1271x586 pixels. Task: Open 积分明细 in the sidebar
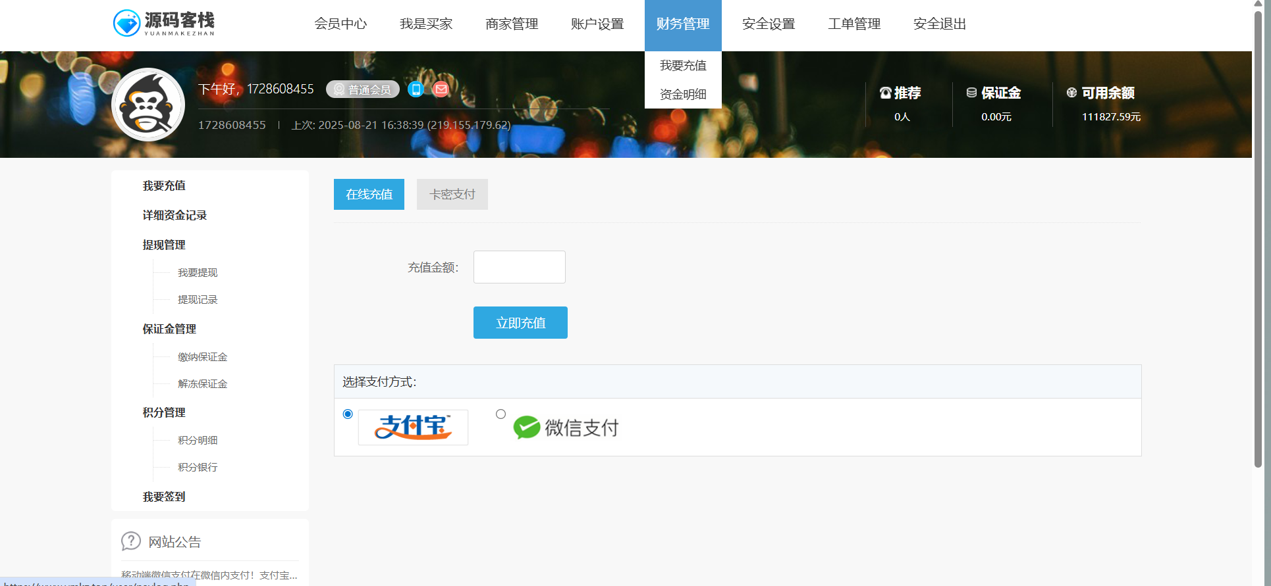[198, 440]
